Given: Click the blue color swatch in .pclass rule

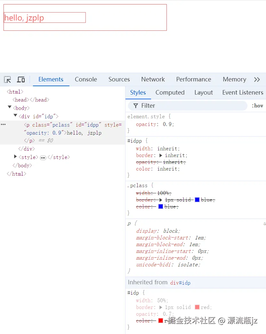Looking at the screenshot, I should coord(161,206).
